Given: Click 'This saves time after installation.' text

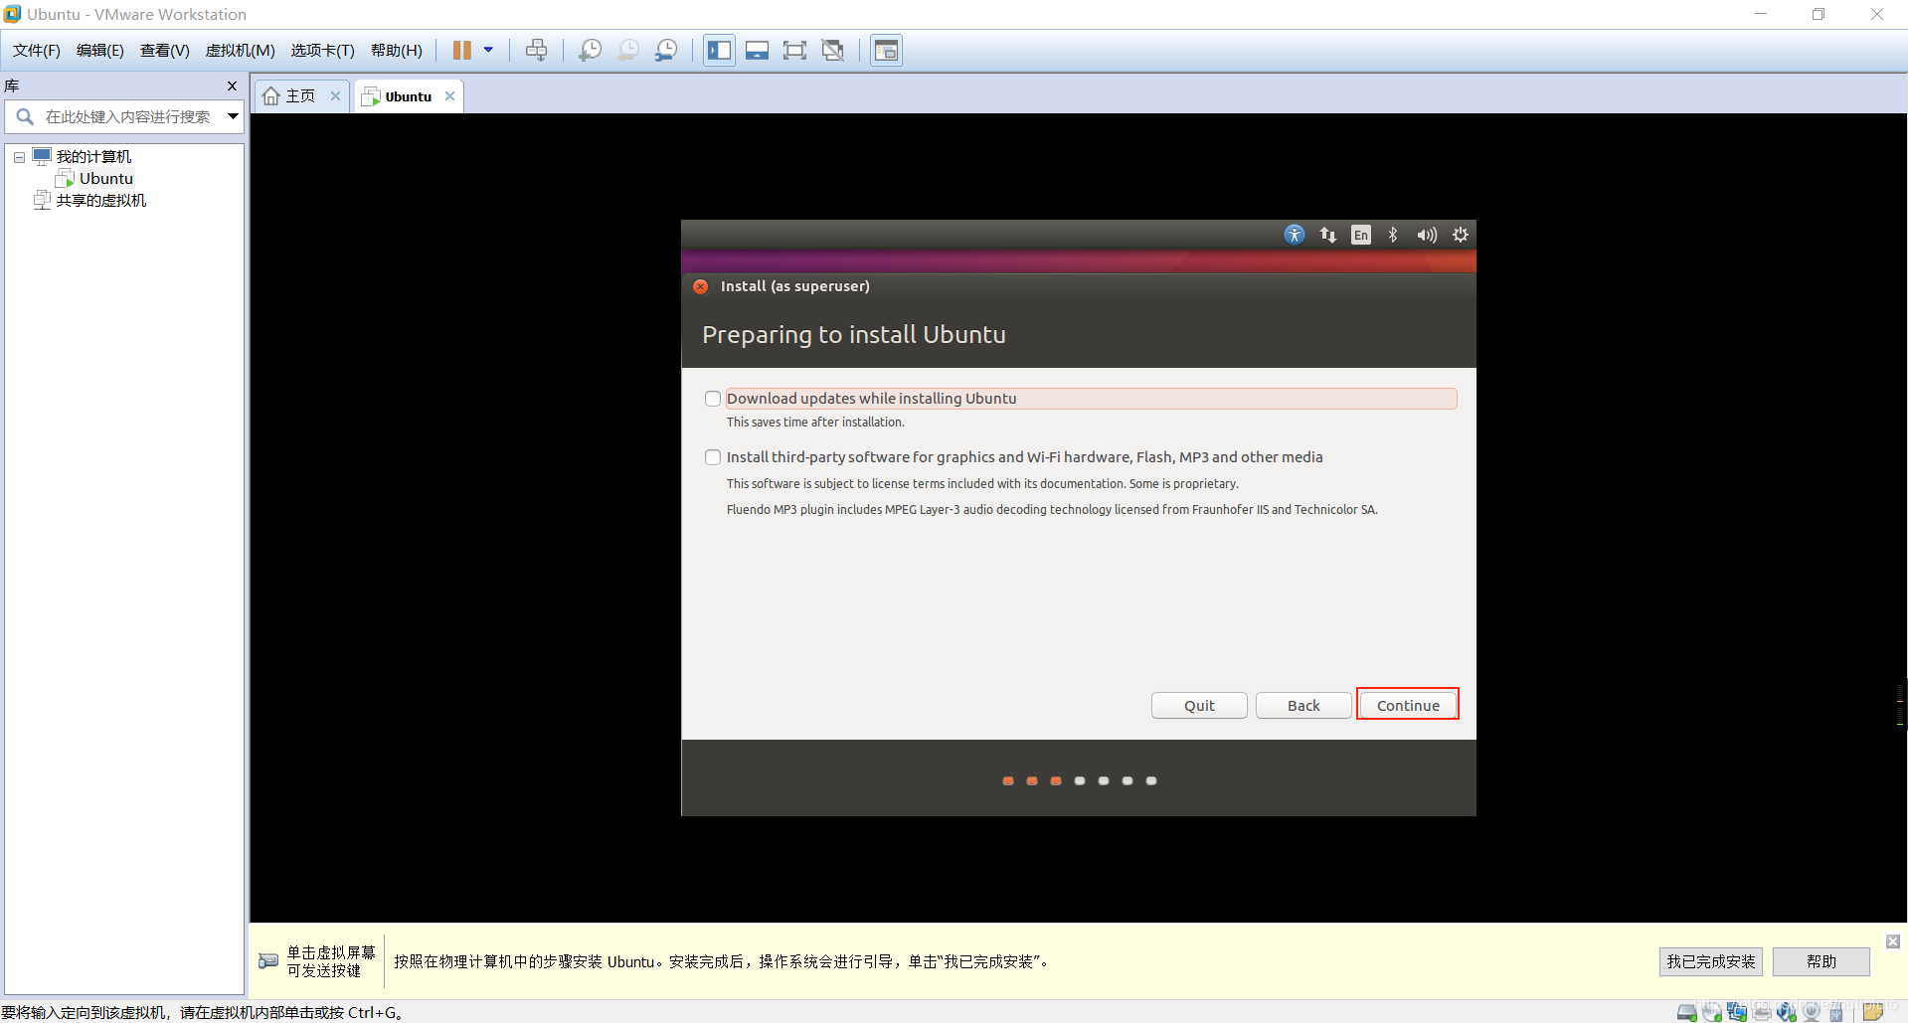Looking at the screenshot, I should coord(815,423).
